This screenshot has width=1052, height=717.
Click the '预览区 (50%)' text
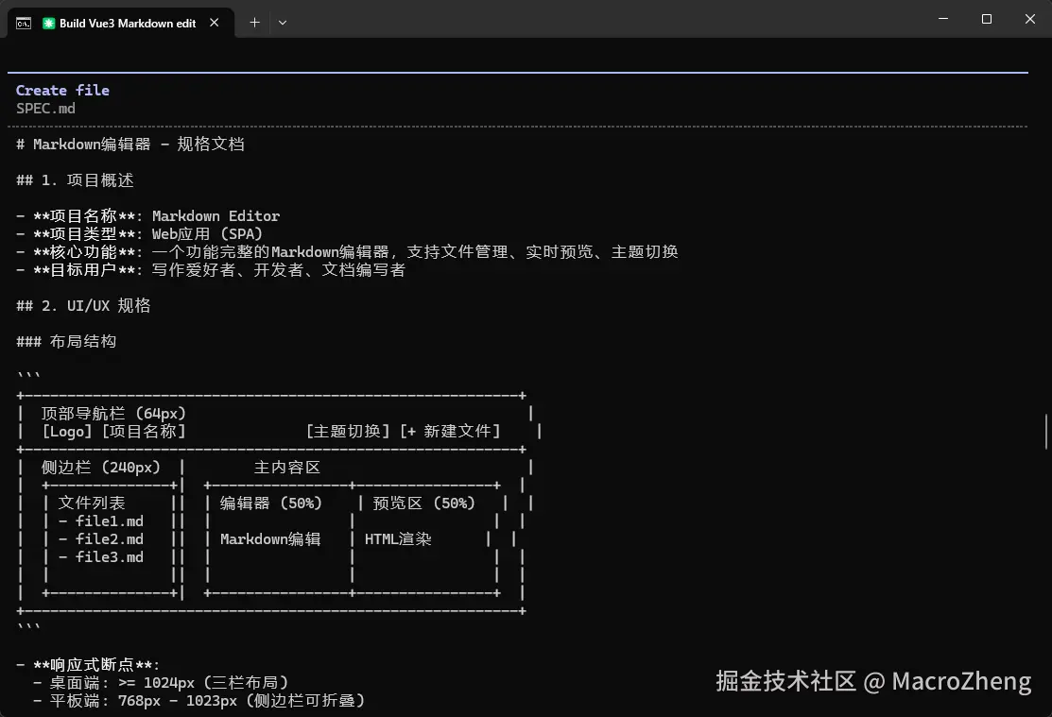tap(424, 504)
